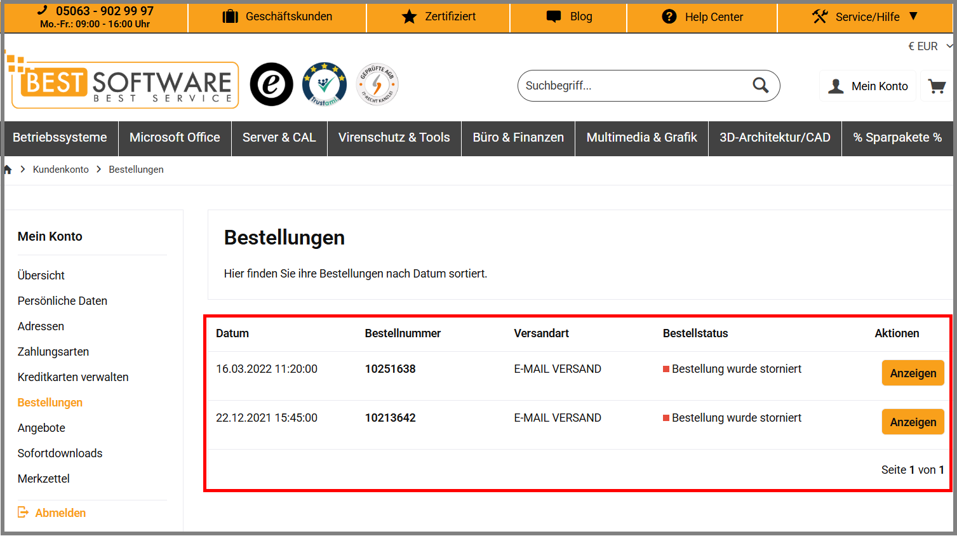The height and width of the screenshot is (536, 957).
Task: Click the Help Center link
Action: click(x=714, y=17)
